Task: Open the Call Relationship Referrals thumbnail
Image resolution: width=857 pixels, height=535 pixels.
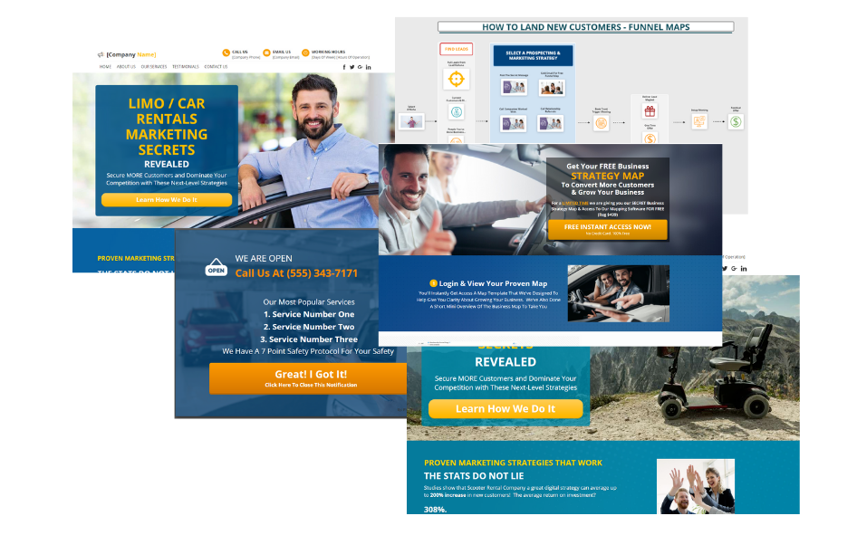Action: pos(551,123)
